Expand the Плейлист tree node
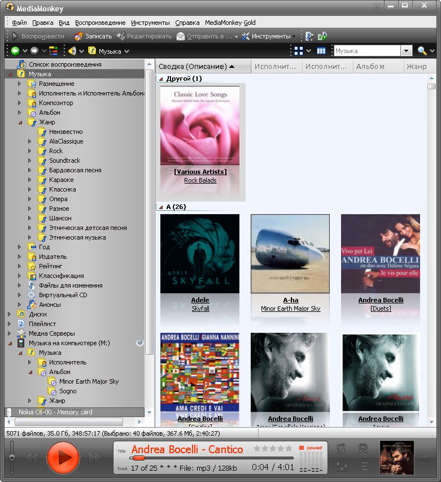 click(x=9, y=324)
